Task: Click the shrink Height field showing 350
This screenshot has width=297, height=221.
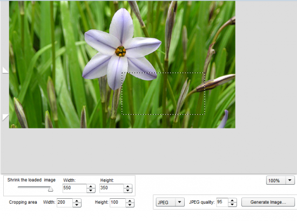Action: (x=112, y=188)
